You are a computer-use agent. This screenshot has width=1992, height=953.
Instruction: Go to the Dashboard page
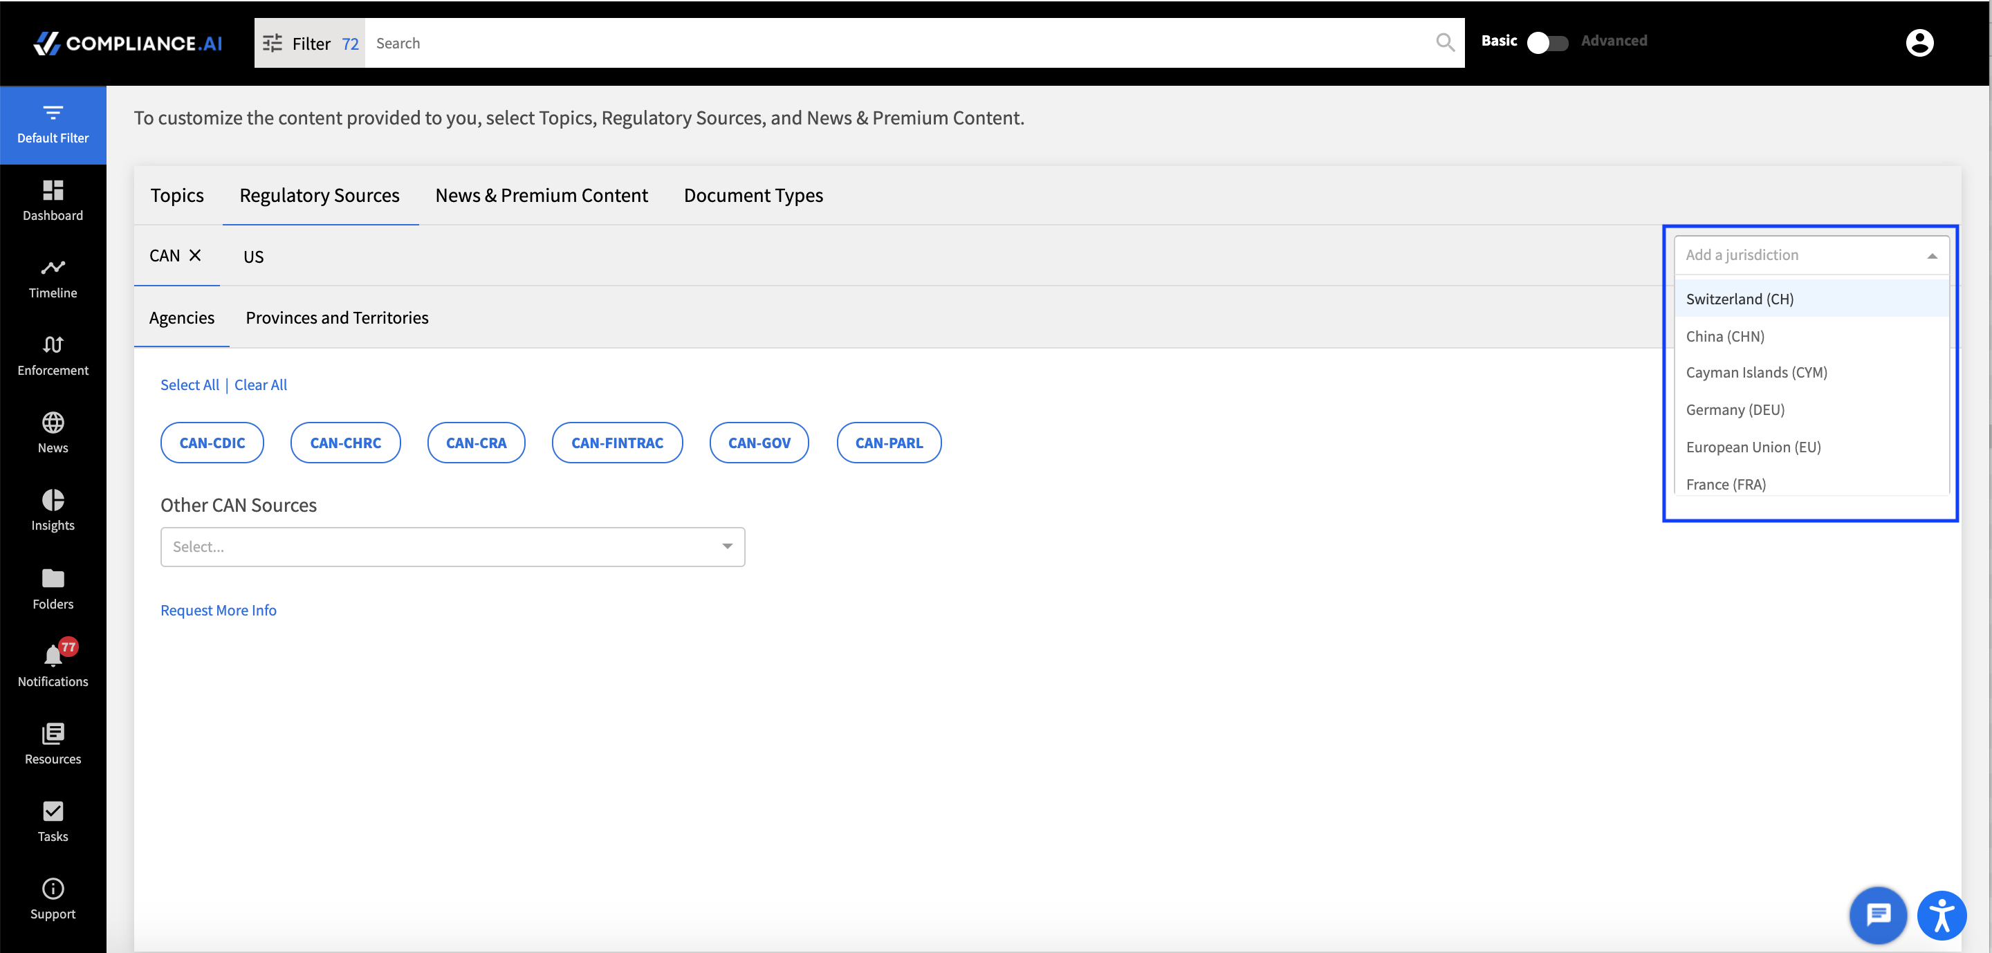tap(53, 201)
